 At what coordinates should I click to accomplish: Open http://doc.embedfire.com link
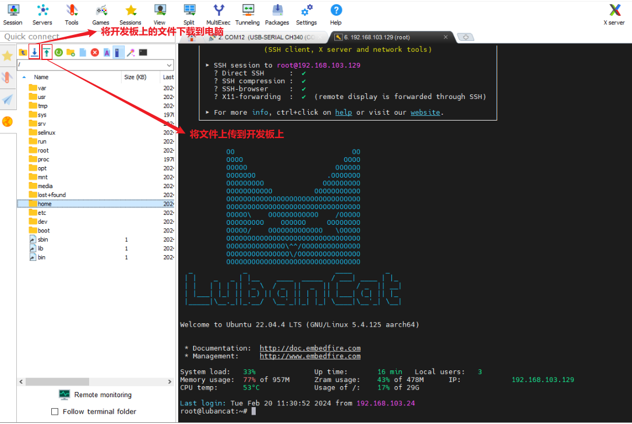pyautogui.click(x=310, y=348)
